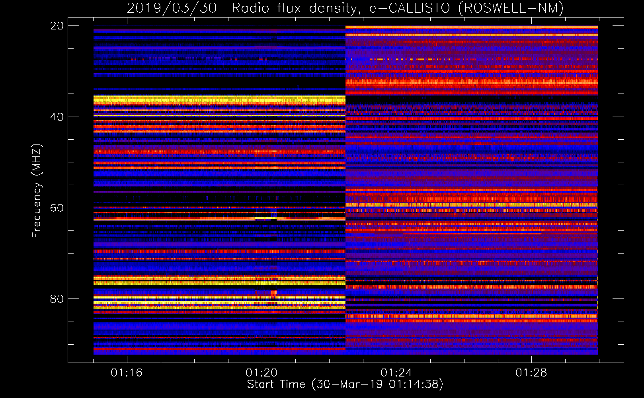Click the '60' frequency tick label
Screen dimensions: 644x398
click(x=57, y=208)
